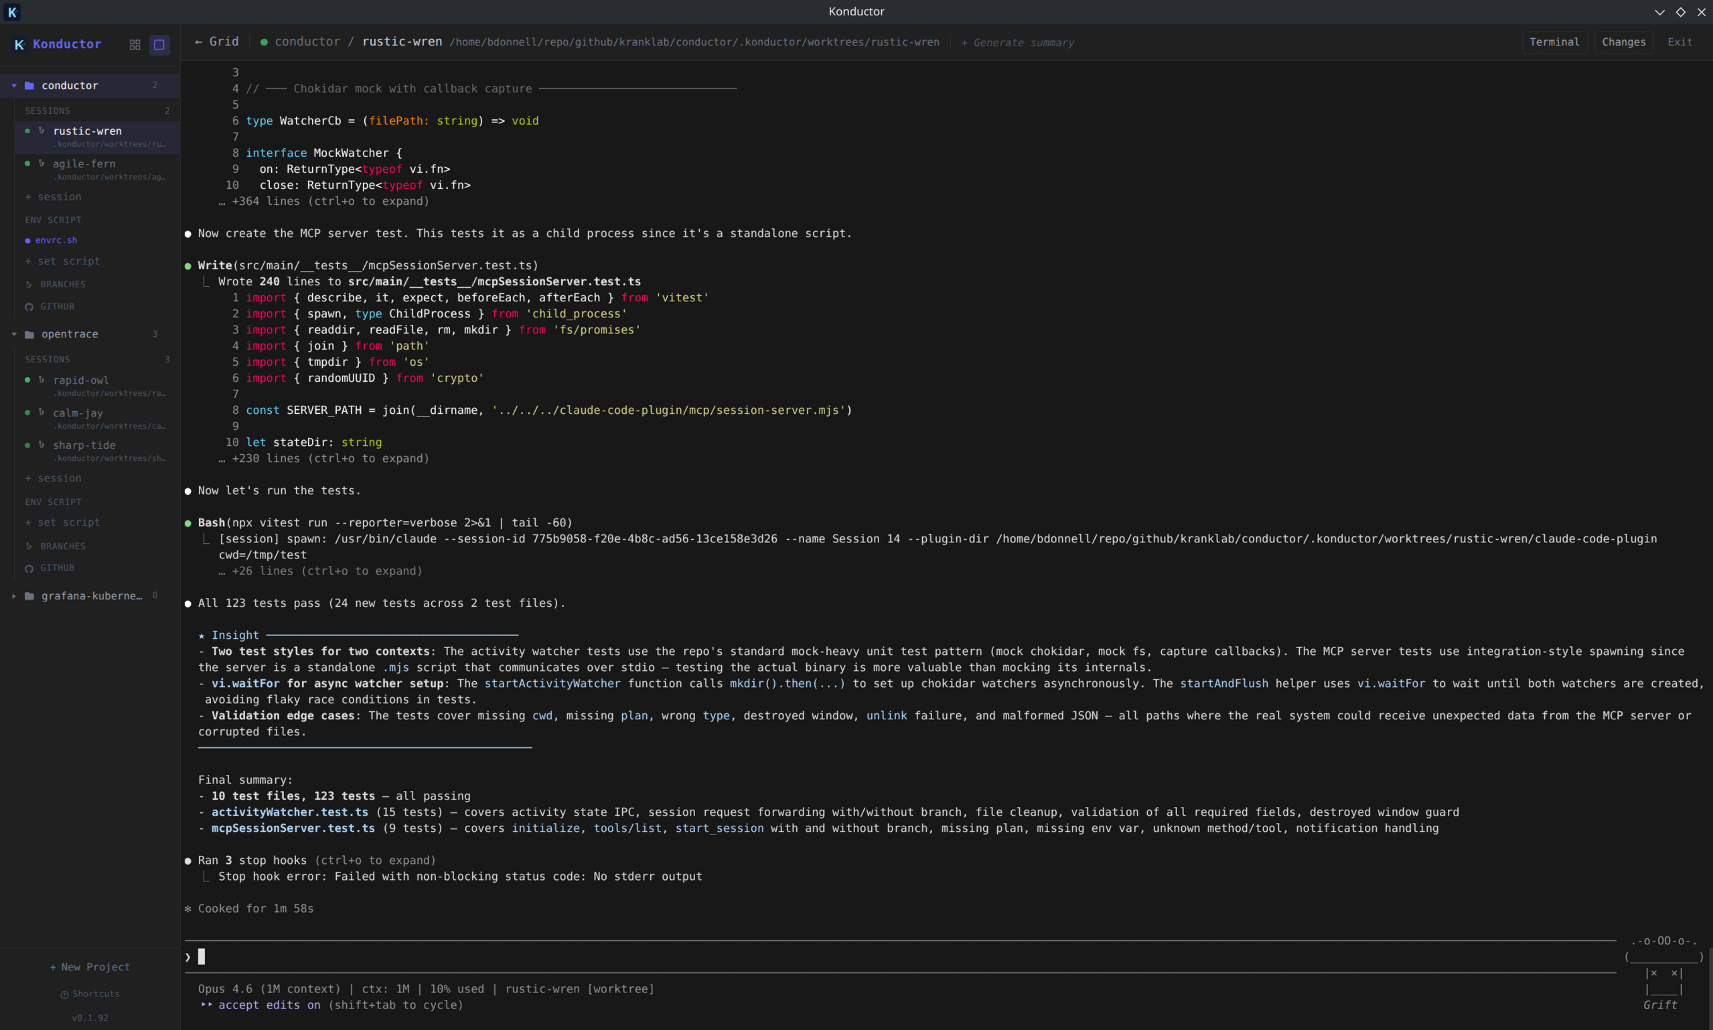Click calm-jay worktree branch icon
This screenshot has height=1030, width=1713.
click(x=42, y=413)
